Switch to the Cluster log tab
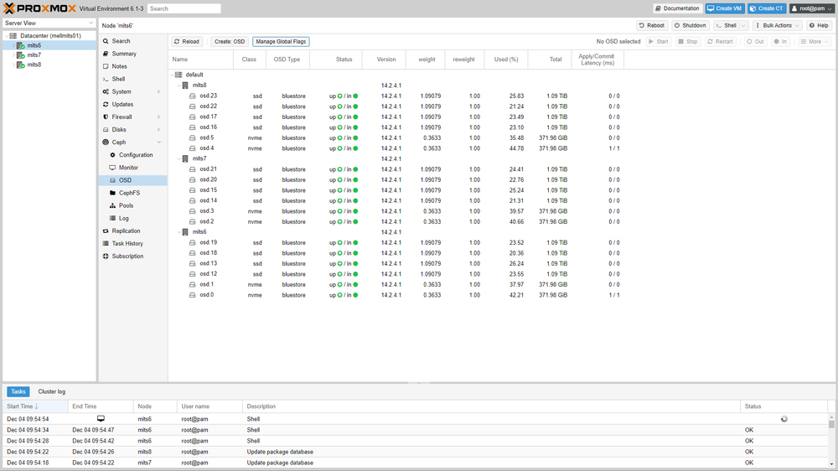 51,391
